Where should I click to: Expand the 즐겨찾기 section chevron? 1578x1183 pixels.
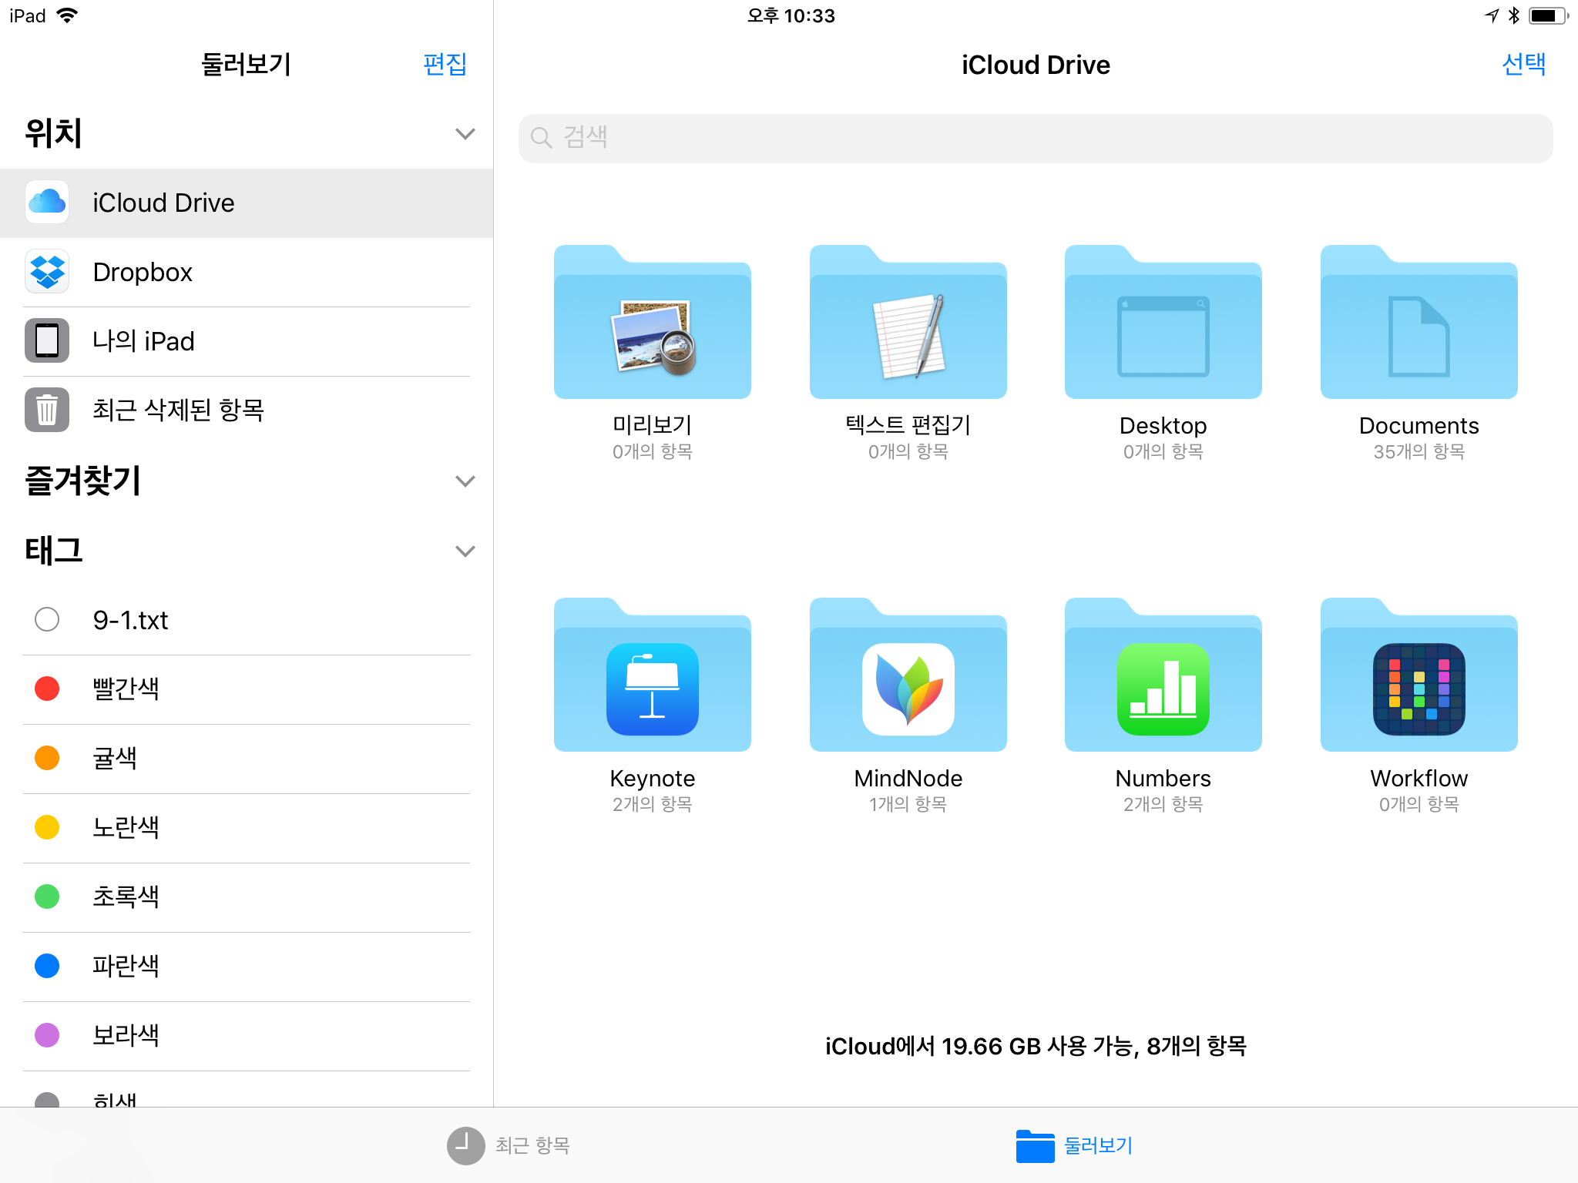465,481
